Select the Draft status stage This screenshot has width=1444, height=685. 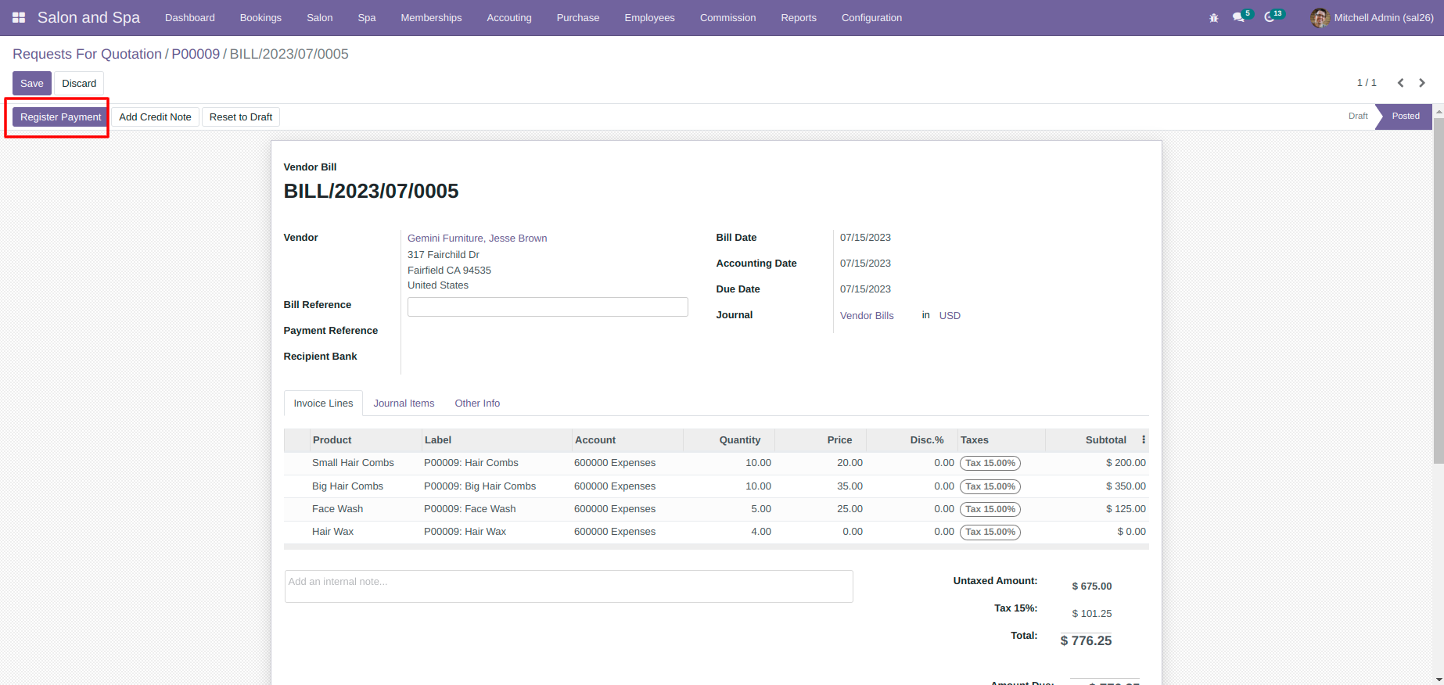coord(1358,116)
